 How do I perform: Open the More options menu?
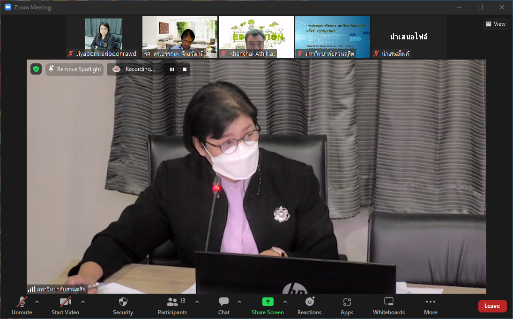click(x=430, y=305)
